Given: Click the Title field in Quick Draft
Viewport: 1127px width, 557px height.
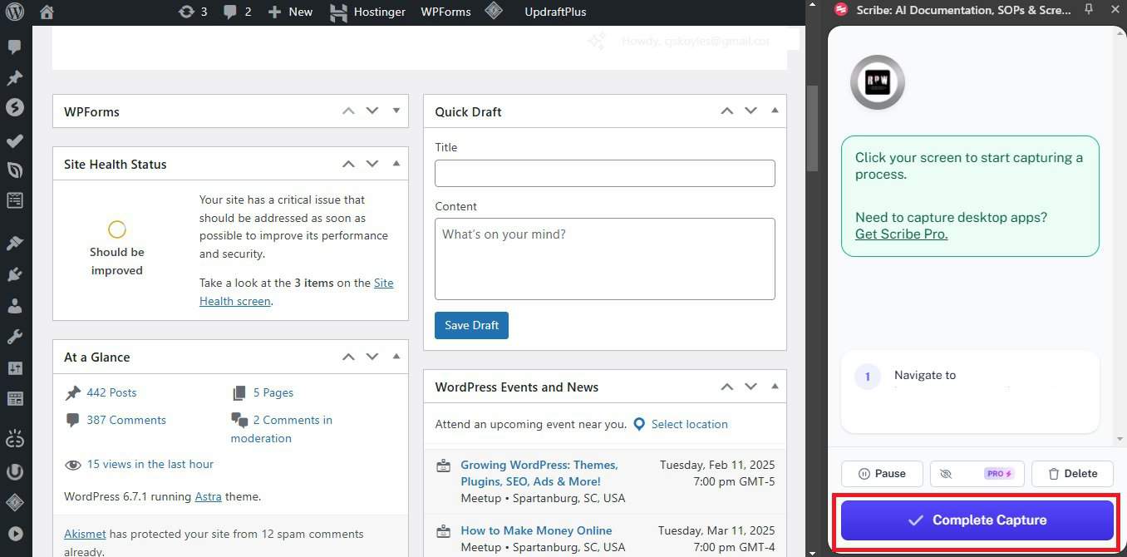Looking at the screenshot, I should 604,173.
